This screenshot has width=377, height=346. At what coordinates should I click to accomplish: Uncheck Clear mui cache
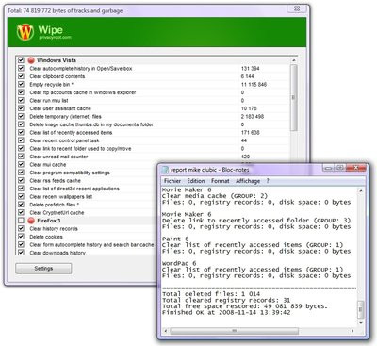click(x=21, y=164)
